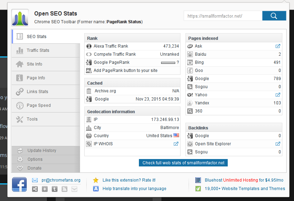Open the IP WHOIS external link icon

(x=176, y=144)
